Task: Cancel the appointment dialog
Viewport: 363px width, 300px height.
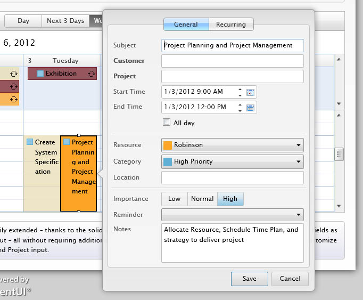Action: click(x=290, y=279)
